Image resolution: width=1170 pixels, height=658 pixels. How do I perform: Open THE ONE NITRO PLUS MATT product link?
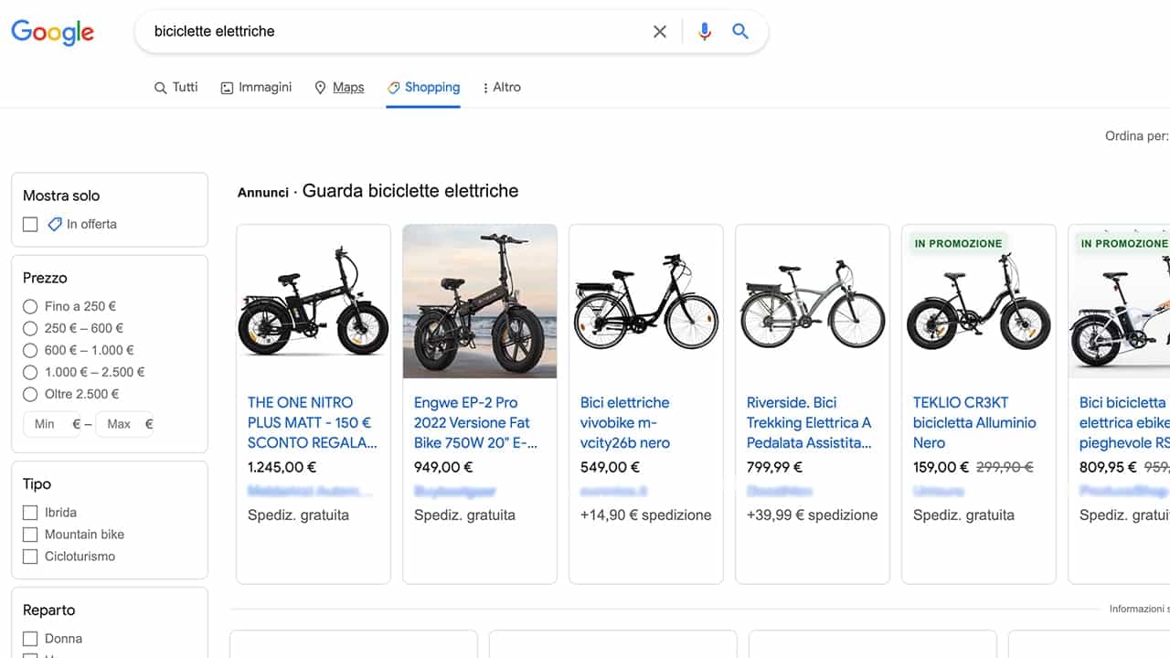313,422
